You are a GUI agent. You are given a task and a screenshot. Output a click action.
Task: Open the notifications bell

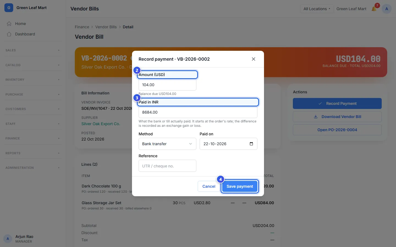point(374,9)
